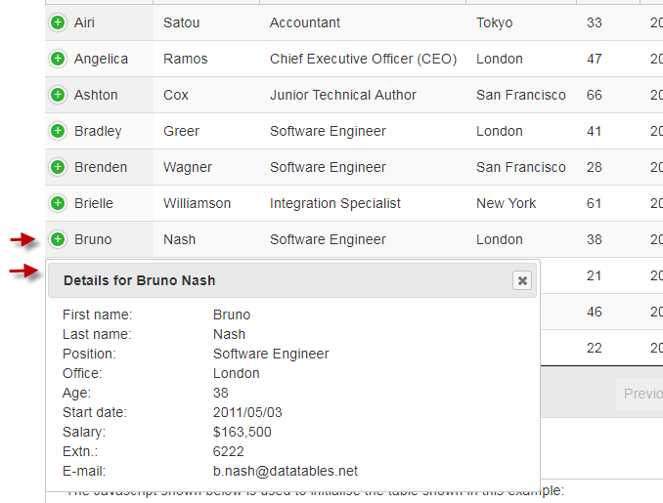Click the Tokyo office cell

[521, 22]
